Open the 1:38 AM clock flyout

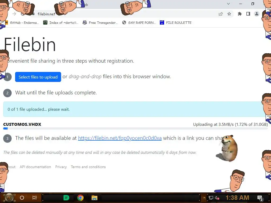tap(237, 197)
